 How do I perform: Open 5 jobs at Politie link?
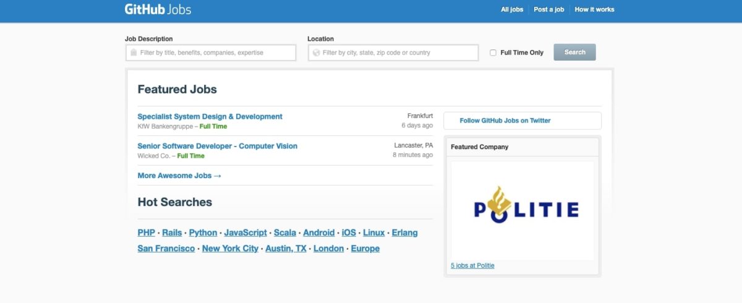(472, 266)
